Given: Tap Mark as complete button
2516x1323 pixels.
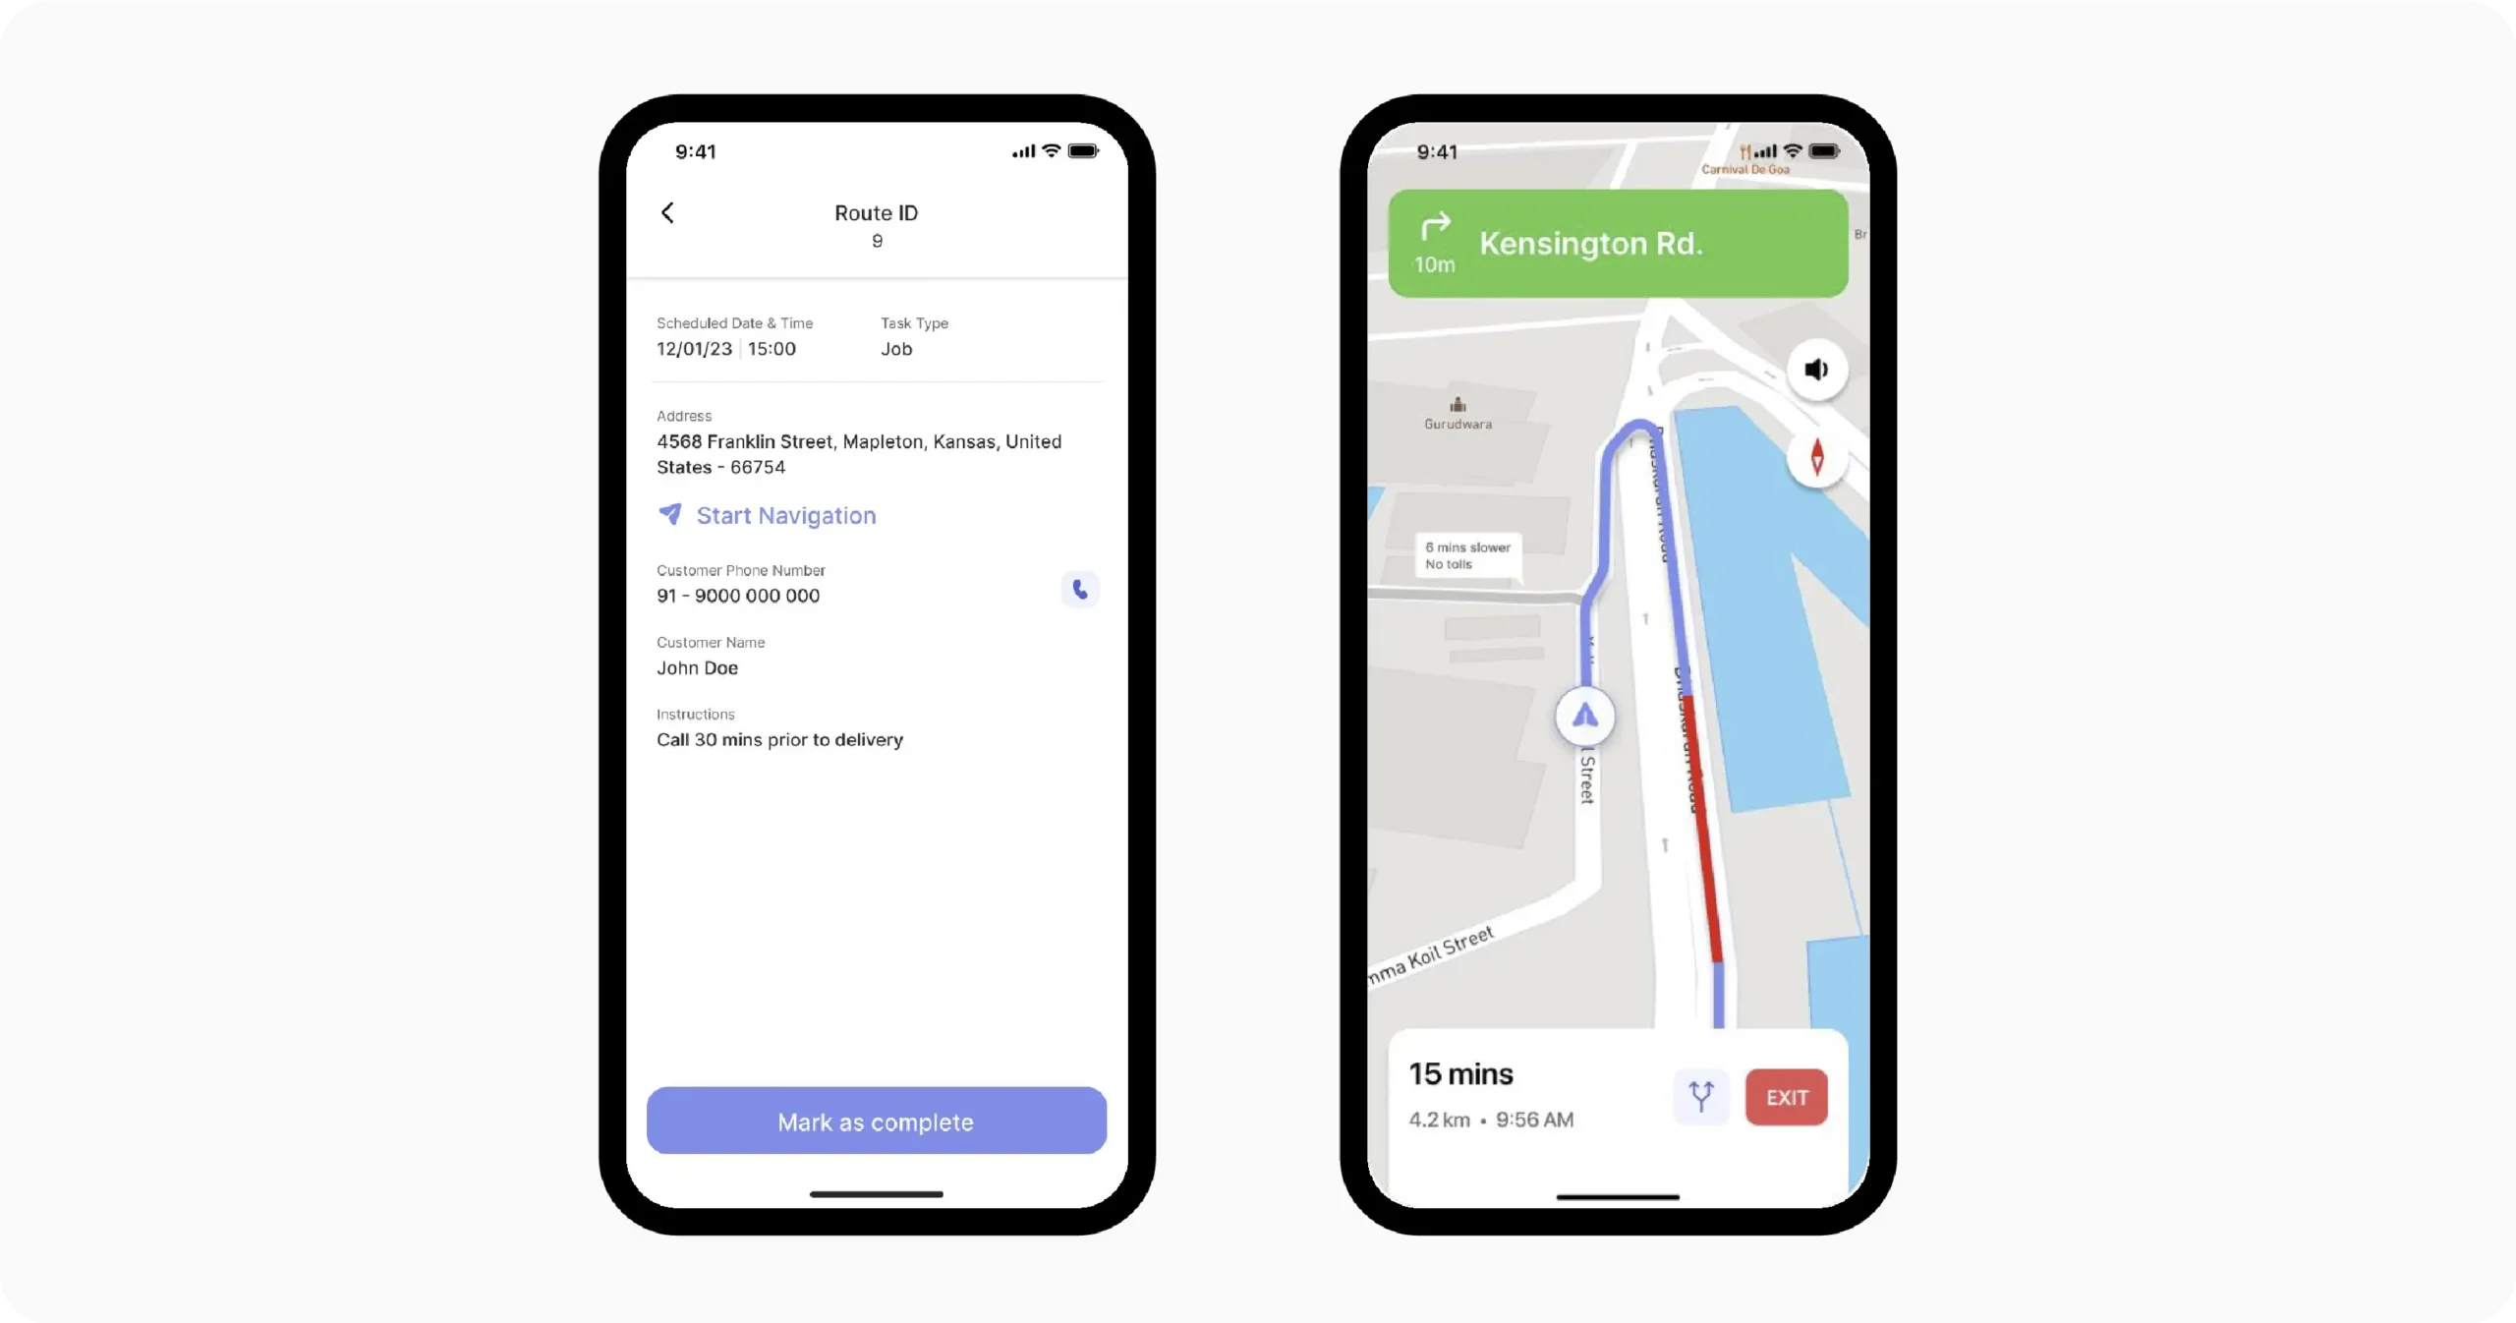Looking at the screenshot, I should tap(876, 1122).
